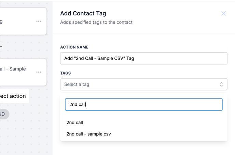This screenshot has width=235, height=155.
Task: Click the tag search box
Action: pos(143,105)
